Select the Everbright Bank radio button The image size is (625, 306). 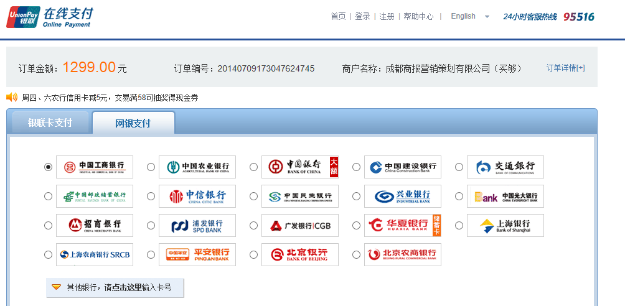pyautogui.click(x=459, y=196)
